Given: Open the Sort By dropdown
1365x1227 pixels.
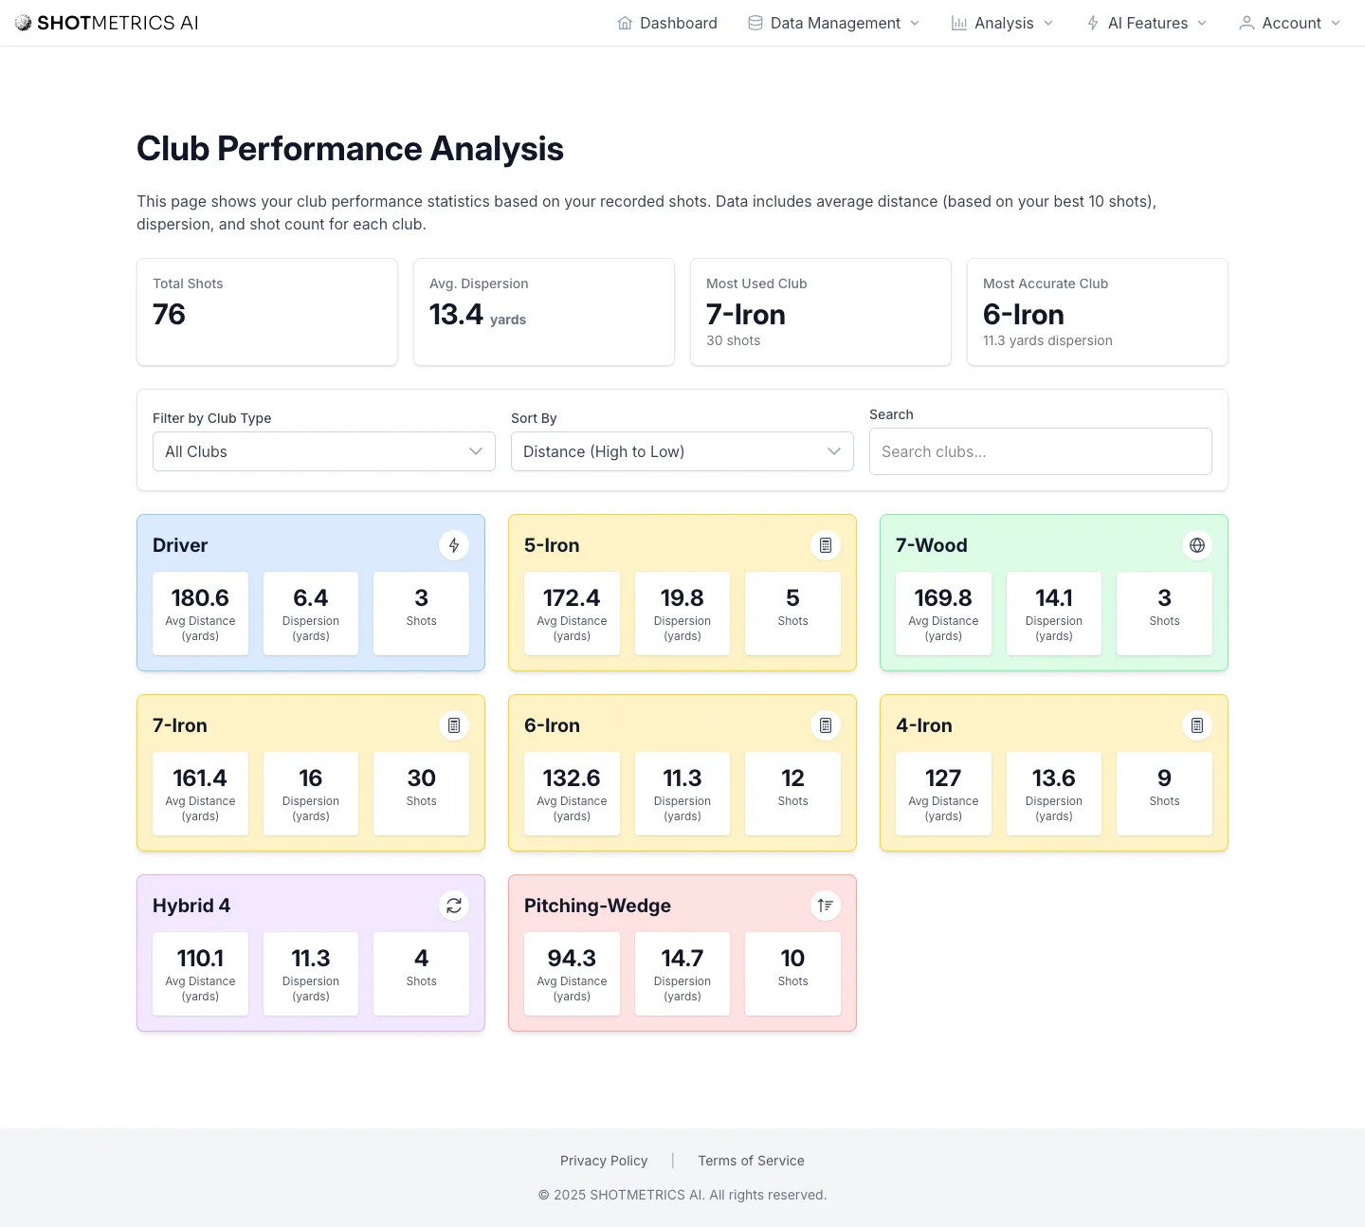Looking at the screenshot, I should pyautogui.click(x=682, y=451).
